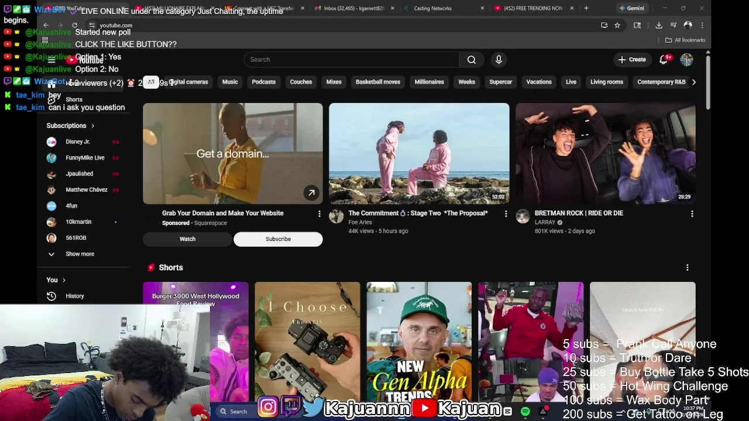Click the Subscribe button on the ad
This screenshot has height=421, width=749.
(278, 239)
